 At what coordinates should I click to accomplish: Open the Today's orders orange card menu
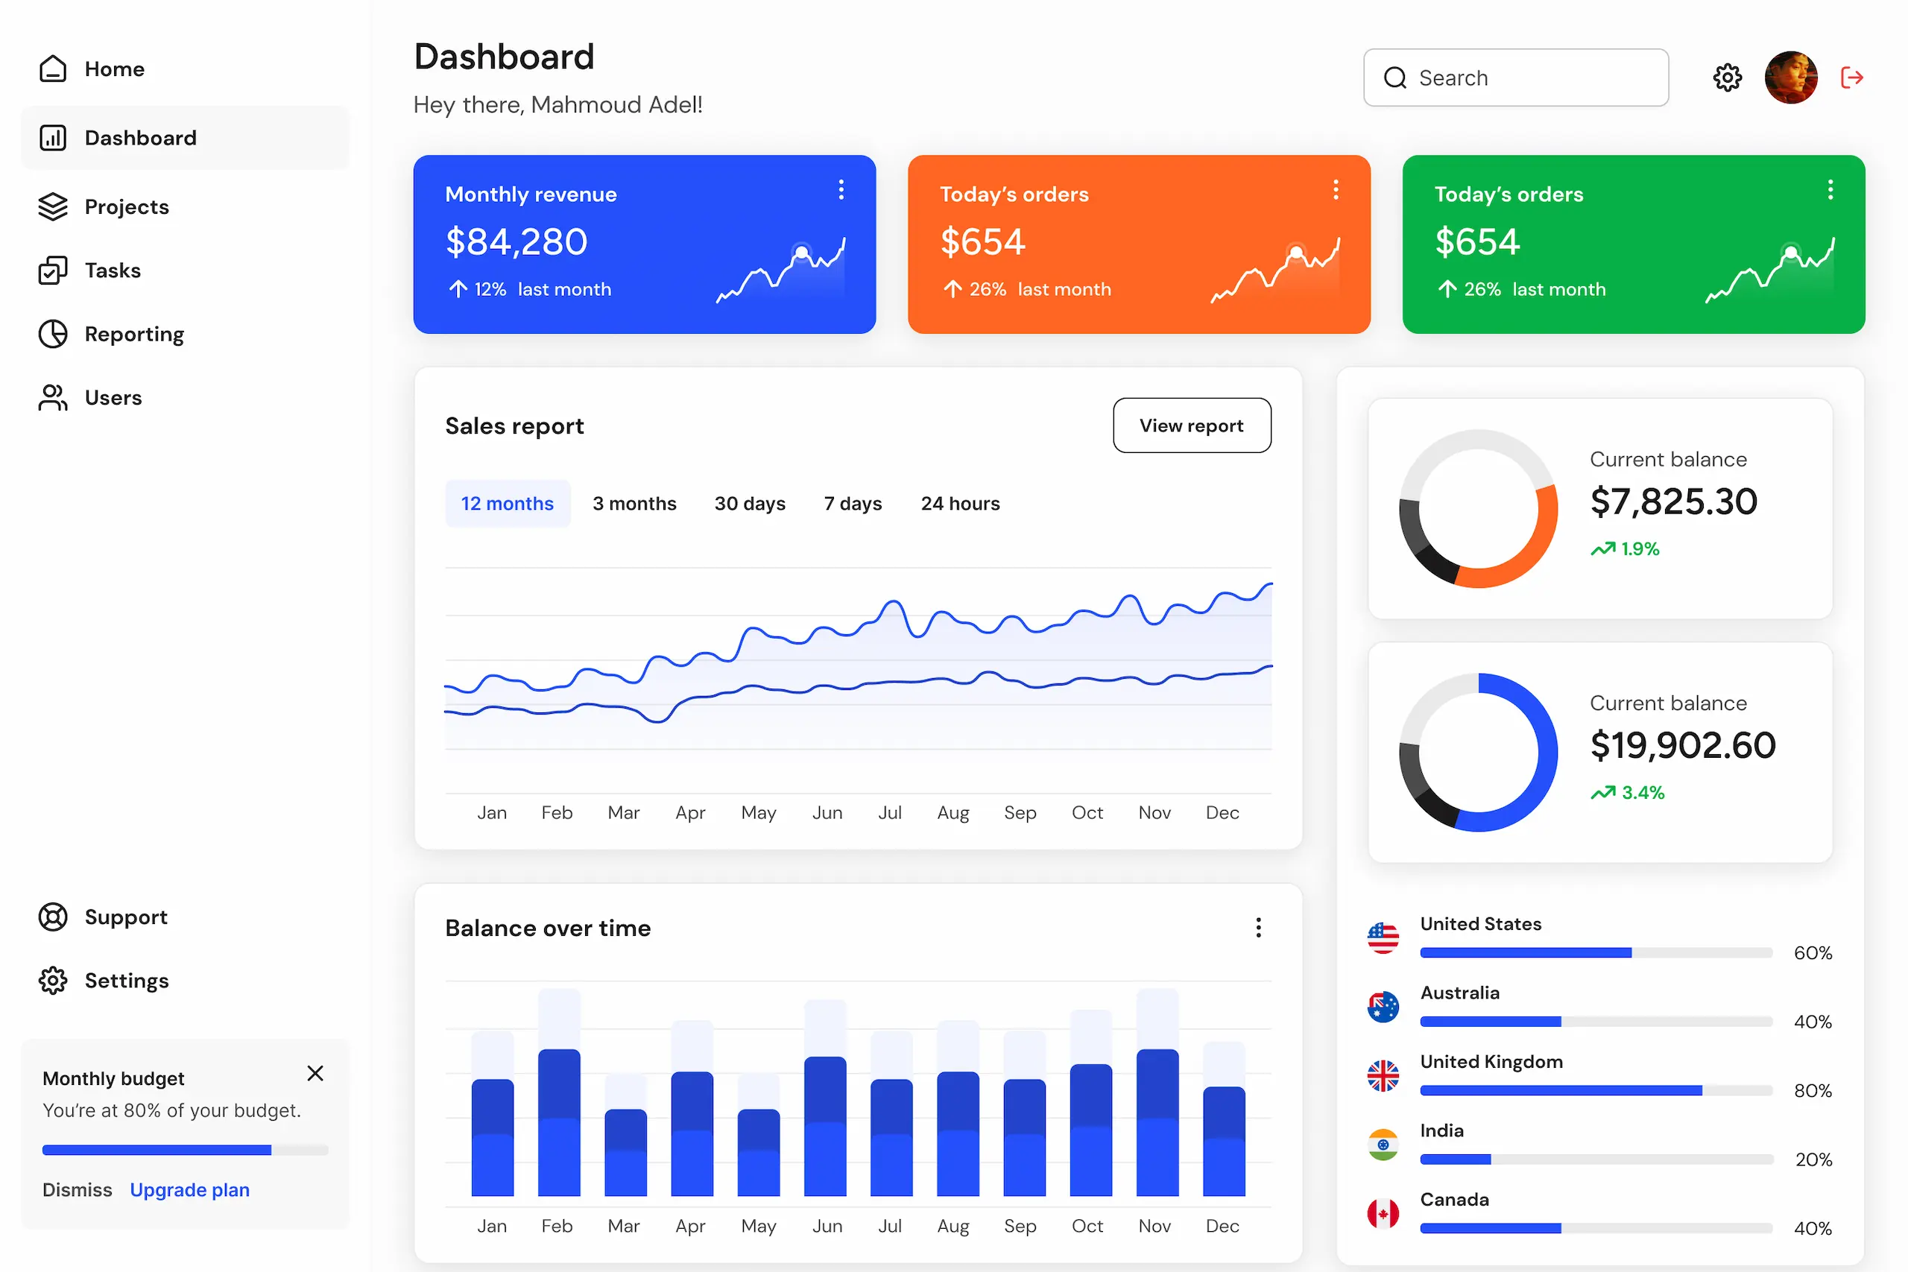pos(1336,189)
